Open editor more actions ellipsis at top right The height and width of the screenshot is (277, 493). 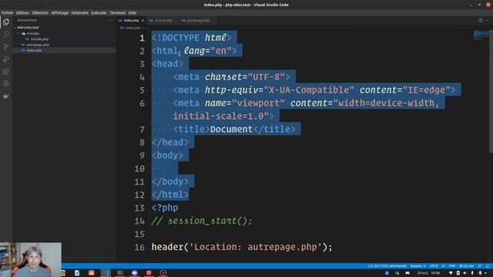[488, 21]
